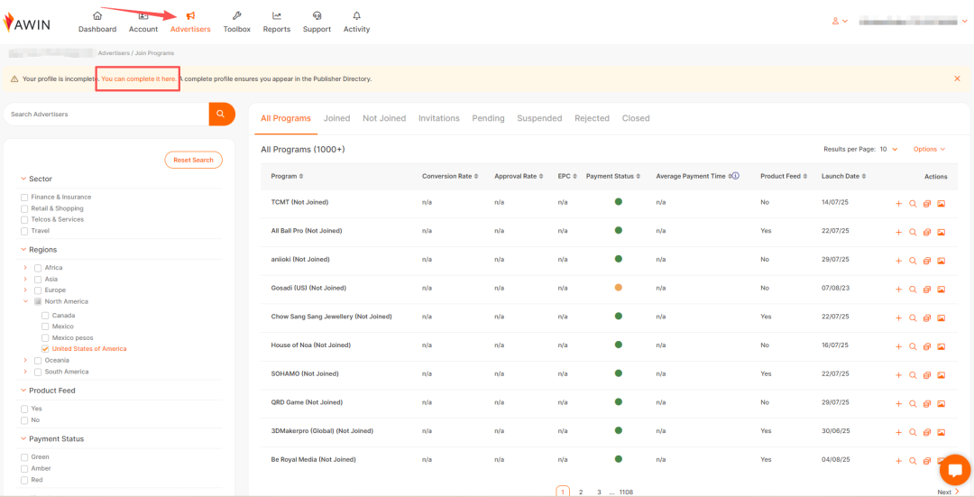This screenshot has width=974, height=497.
Task: Click the user profile icon at top right
Action: (x=835, y=21)
